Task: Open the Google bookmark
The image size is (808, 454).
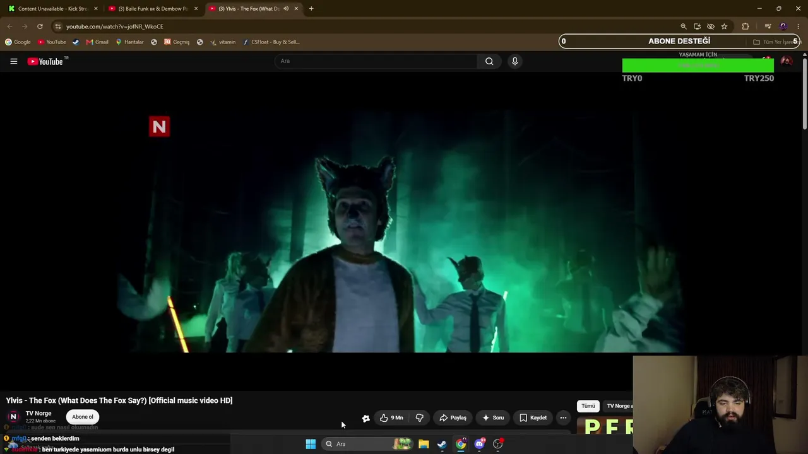Action: pos(18,42)
